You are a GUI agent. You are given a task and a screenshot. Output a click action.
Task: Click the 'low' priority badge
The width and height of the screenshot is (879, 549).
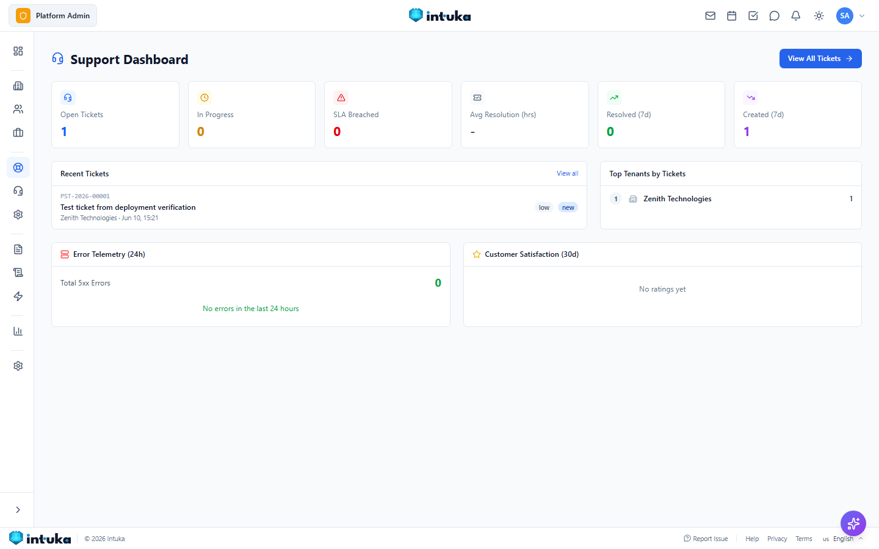coord(544,207)
